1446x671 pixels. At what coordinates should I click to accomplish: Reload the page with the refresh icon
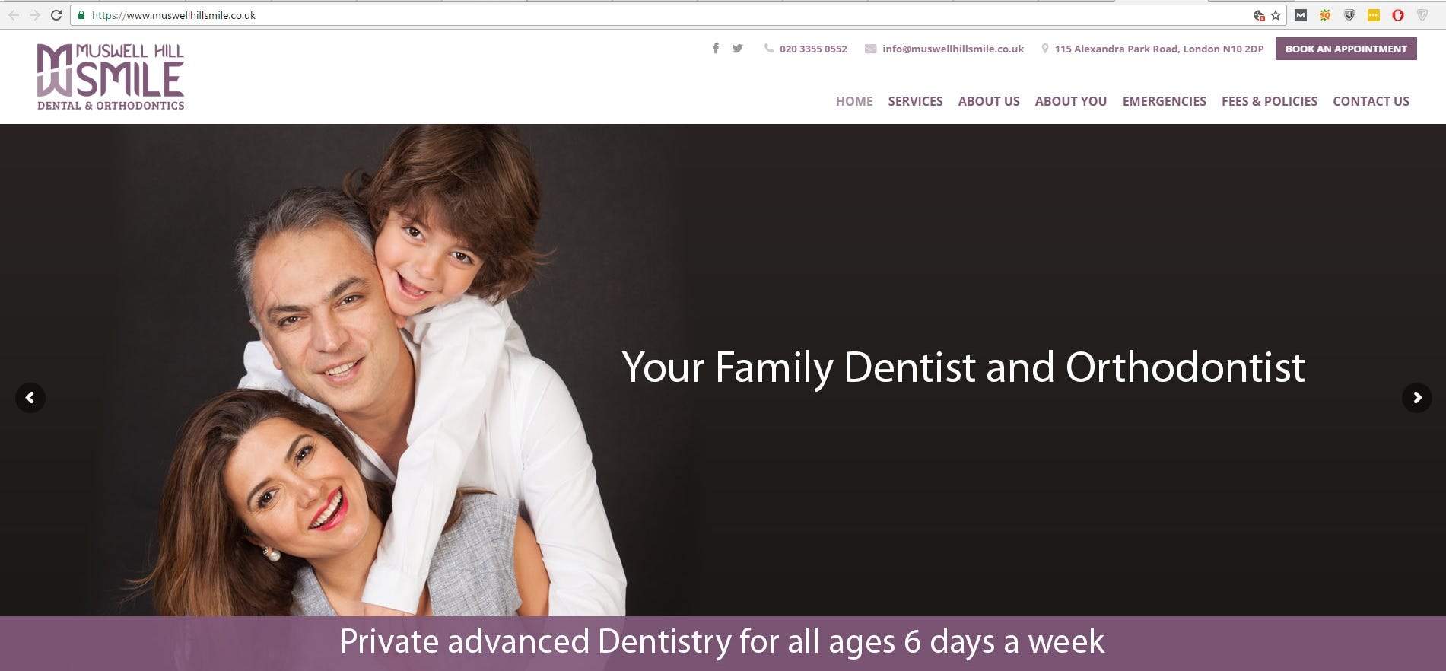point(56,15)
